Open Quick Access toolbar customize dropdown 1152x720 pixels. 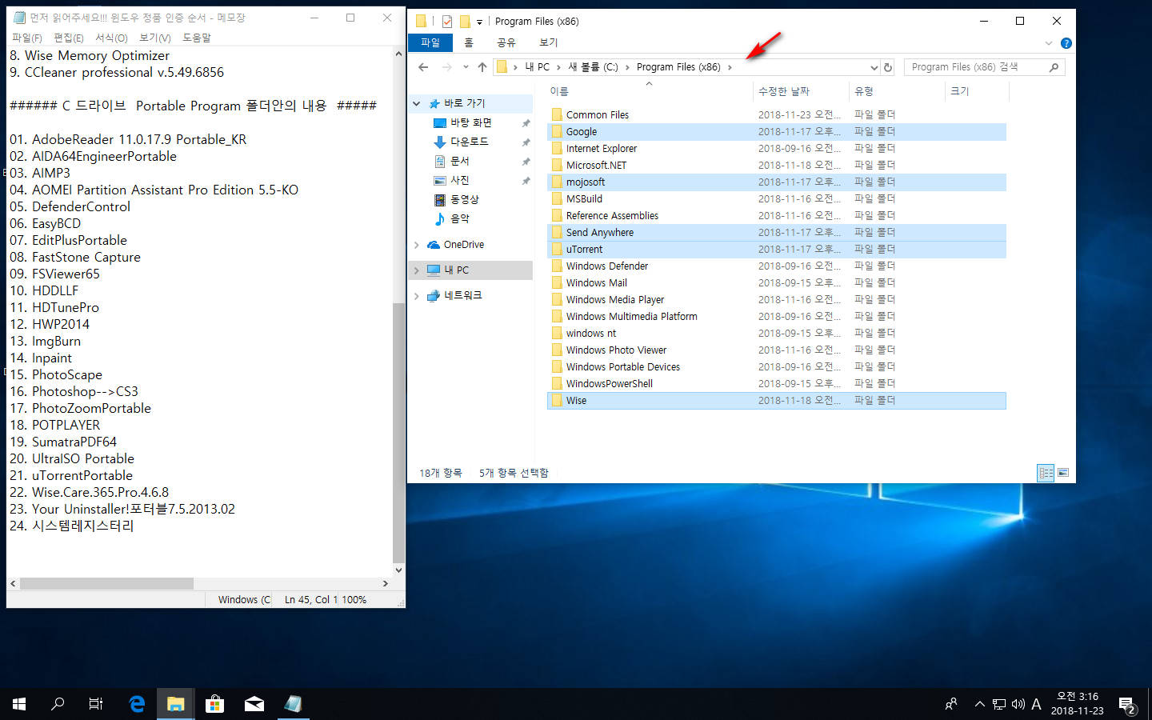479,22
